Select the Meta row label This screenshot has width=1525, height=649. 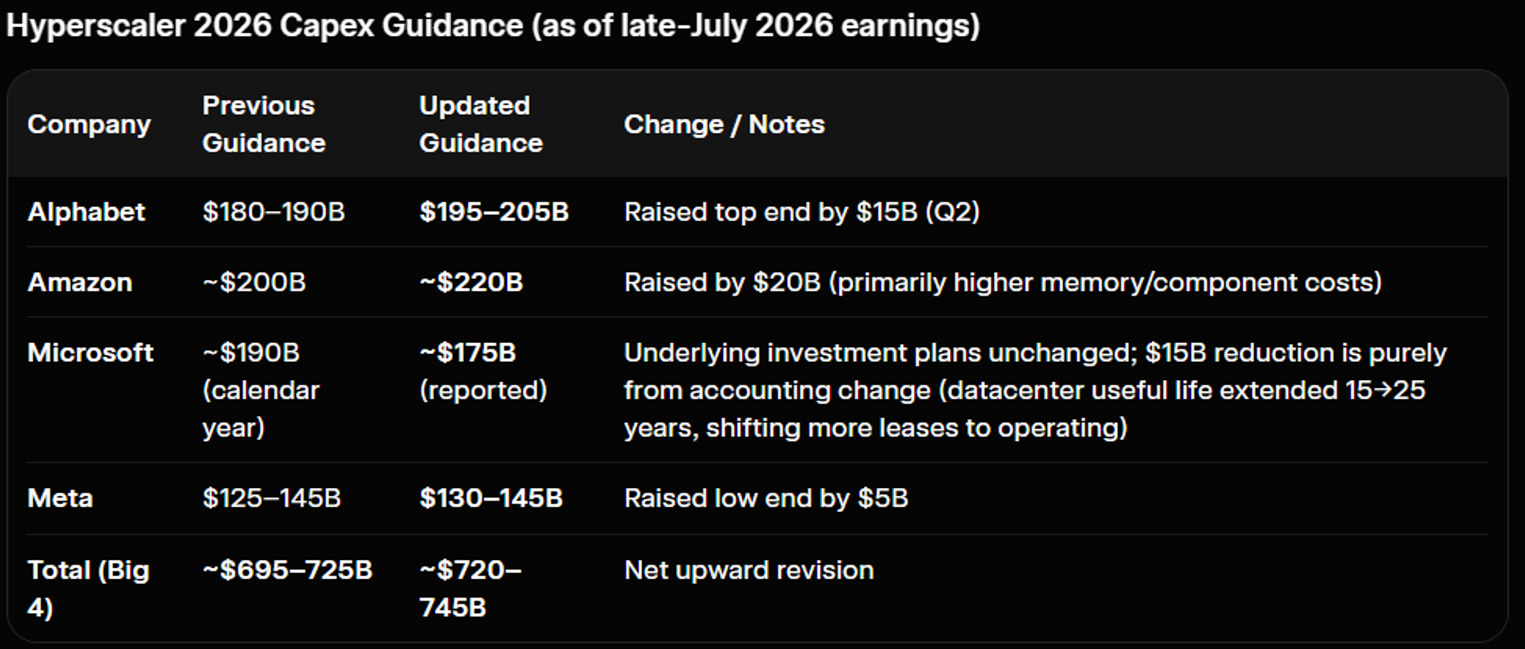click(x=60, y=498)
